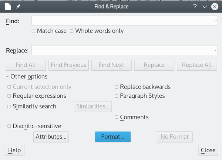Open the Replace field history dropdown
222x160 pixels.
(215, 50)
